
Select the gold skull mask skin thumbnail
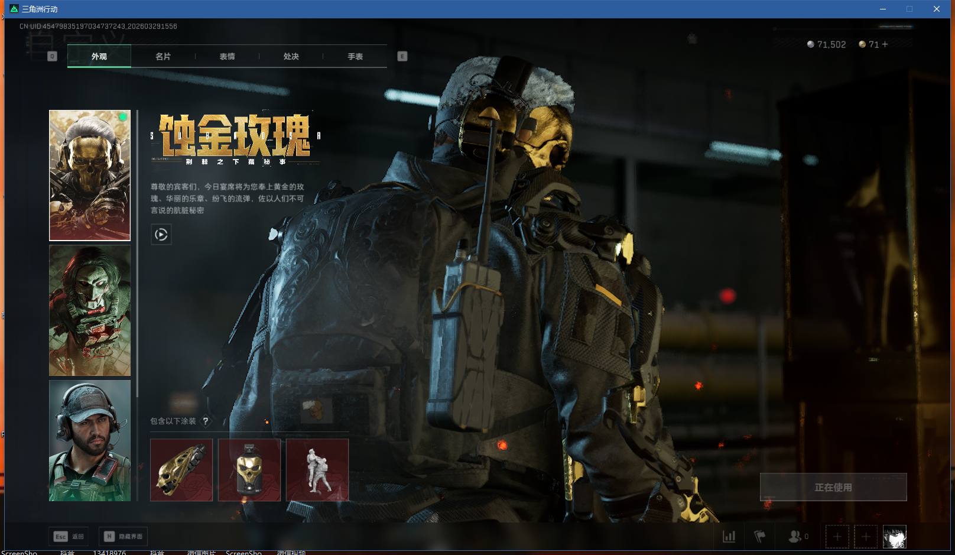90,175
